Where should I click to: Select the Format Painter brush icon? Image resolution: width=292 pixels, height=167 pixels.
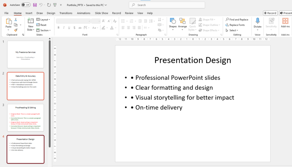click(16, 30)
